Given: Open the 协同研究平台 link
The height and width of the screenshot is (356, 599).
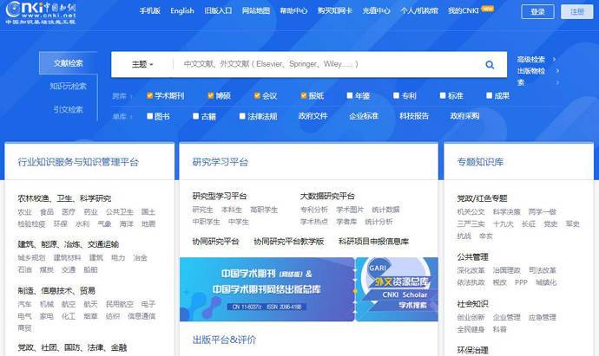Looking at the screenshot, I should (x=215, y=242).
